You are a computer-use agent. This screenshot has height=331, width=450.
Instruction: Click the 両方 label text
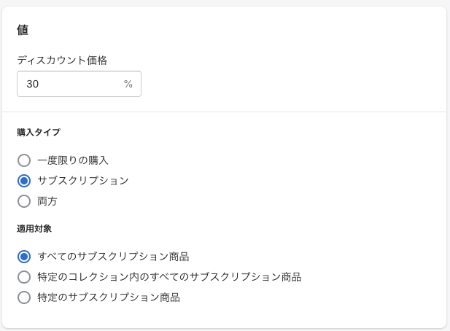(47, 201)
